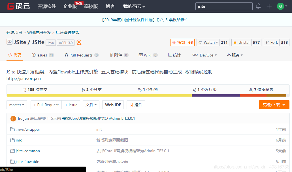Open the green G user avatar
This screenshot has height=172, width=292.
point(280,6)
